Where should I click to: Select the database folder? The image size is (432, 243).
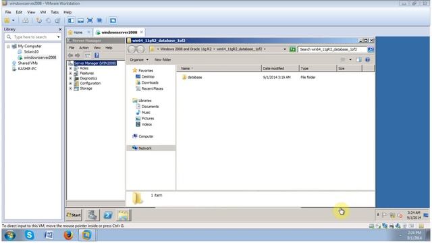[x=192, y=78]
